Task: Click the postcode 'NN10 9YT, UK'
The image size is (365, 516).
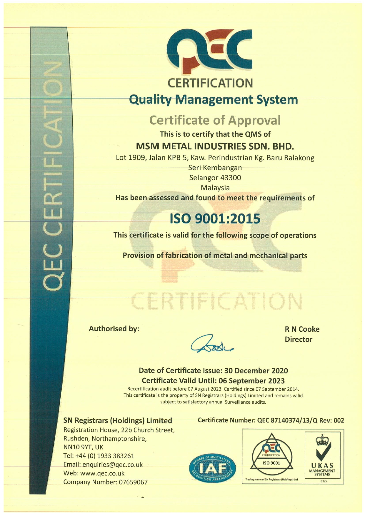Action: (x=83, y=447)
